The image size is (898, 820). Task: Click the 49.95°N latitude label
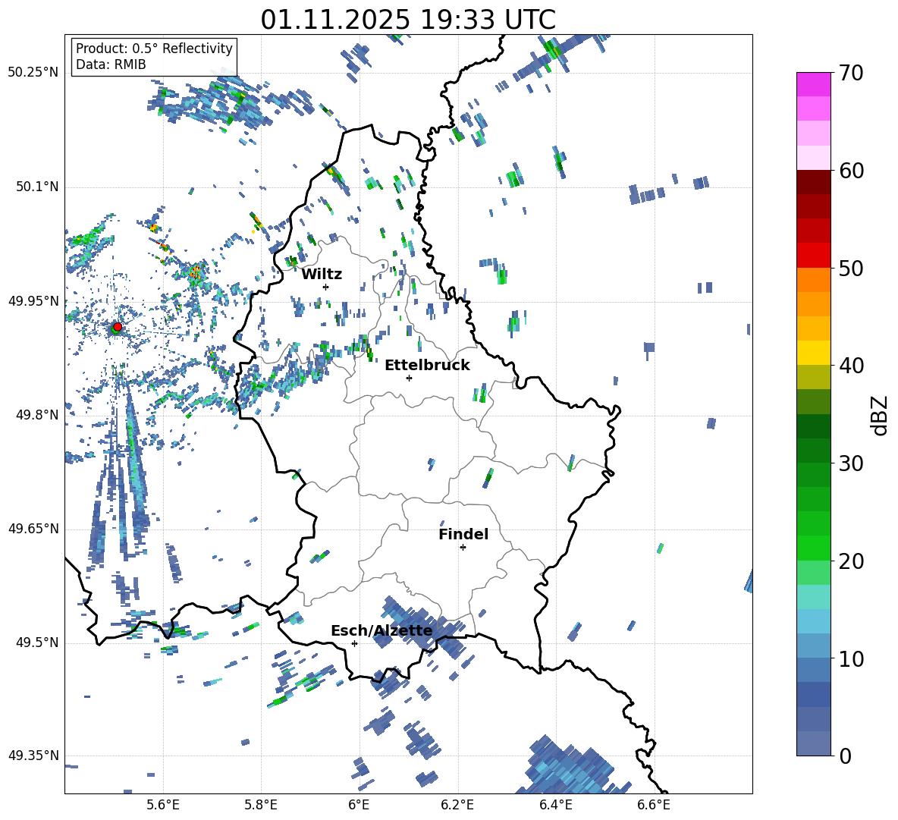33,300
